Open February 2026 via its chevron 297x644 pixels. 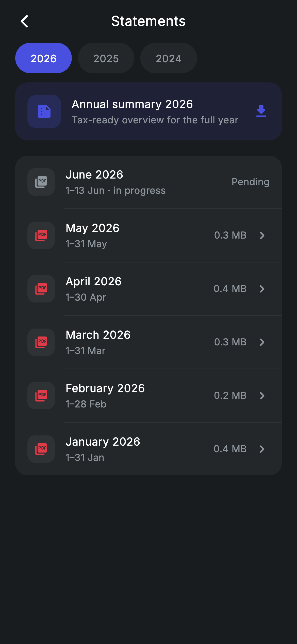click(x=262, y=396)
